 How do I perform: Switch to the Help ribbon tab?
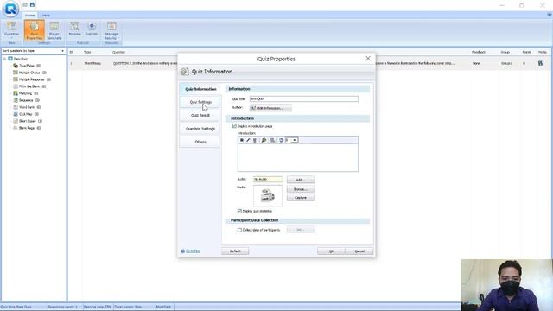[x=46, y=16]
